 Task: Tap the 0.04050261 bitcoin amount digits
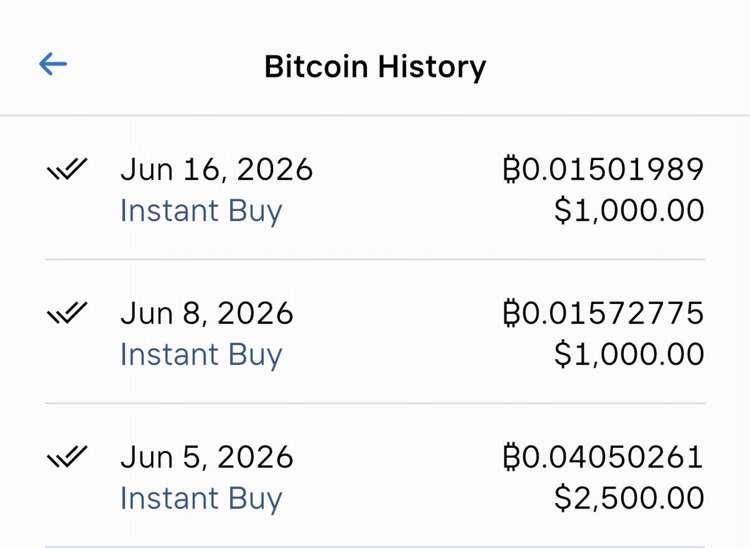click(x=612, y=457)
